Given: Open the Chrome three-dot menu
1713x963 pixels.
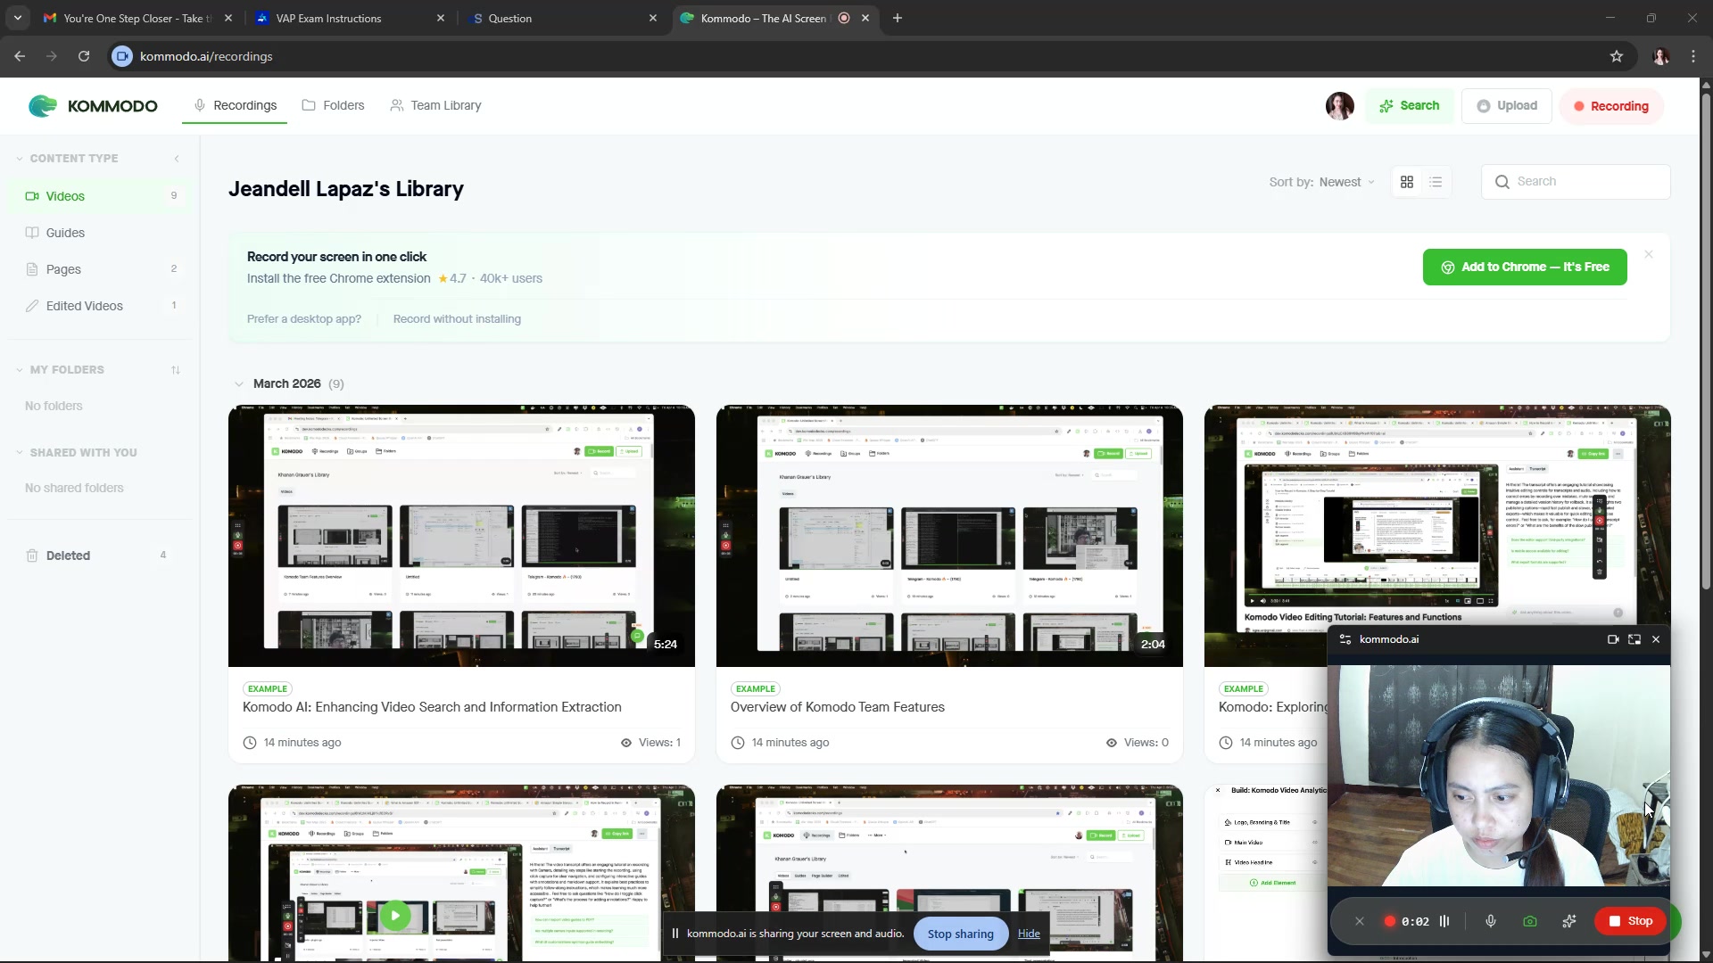Looking at the screenshot, I should pos(1693,56).
